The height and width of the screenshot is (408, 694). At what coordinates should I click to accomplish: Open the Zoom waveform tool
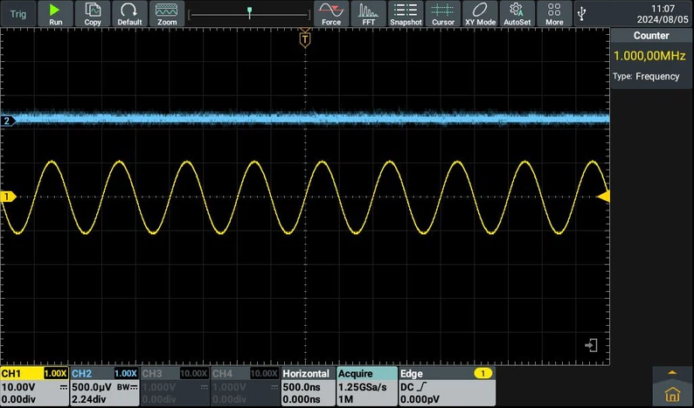pyautogui.click(x=166, y=13)
